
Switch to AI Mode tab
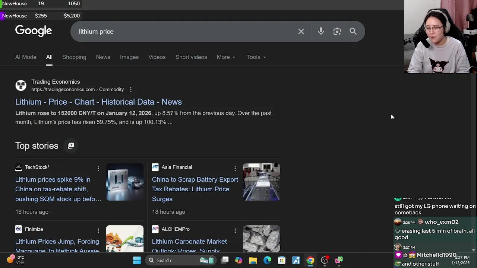(x=26, y=57)
